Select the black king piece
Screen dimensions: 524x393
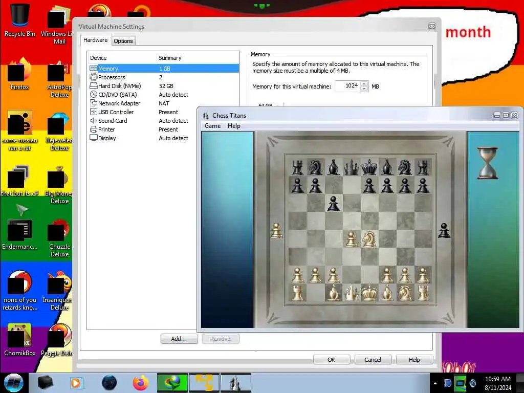click(x=369, y=167)
